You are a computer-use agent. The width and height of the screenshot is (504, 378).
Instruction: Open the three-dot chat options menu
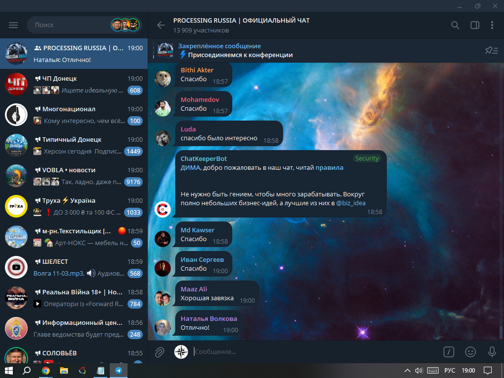(x=492, y=25)
